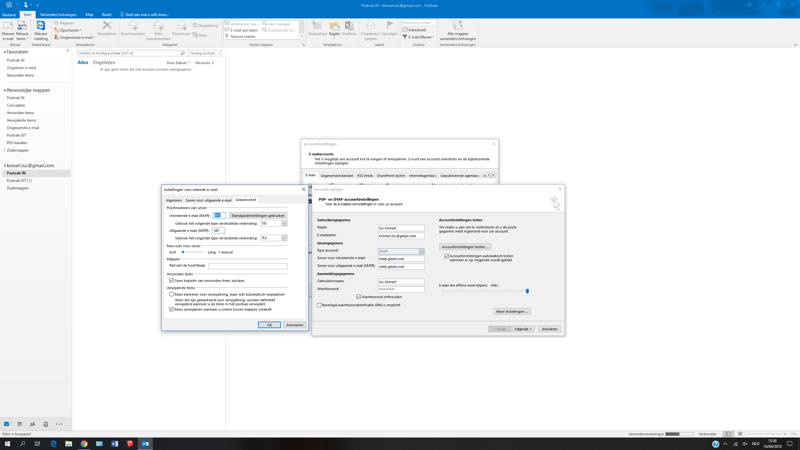This screenshot has height=450, width=800.
Task: Switch to Calendar view in navigation bar
Action: click(20, 424)
